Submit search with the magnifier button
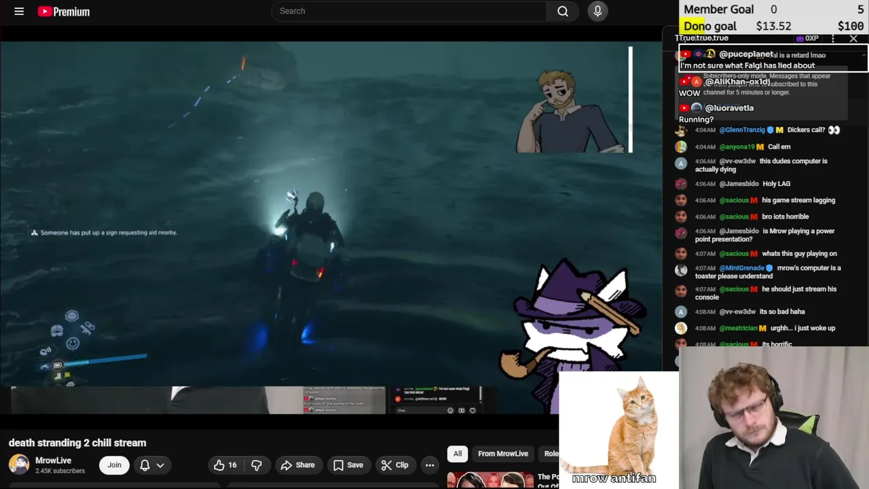 pos(563,11)
